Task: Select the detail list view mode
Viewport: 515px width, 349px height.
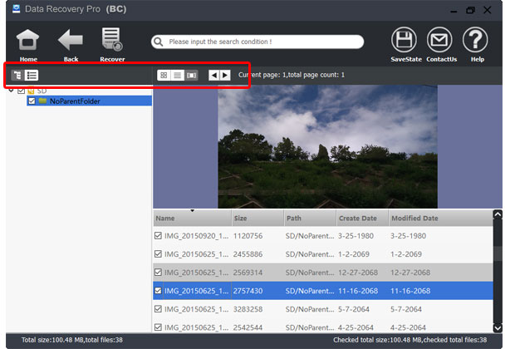Action: click(x=178, y=76)
